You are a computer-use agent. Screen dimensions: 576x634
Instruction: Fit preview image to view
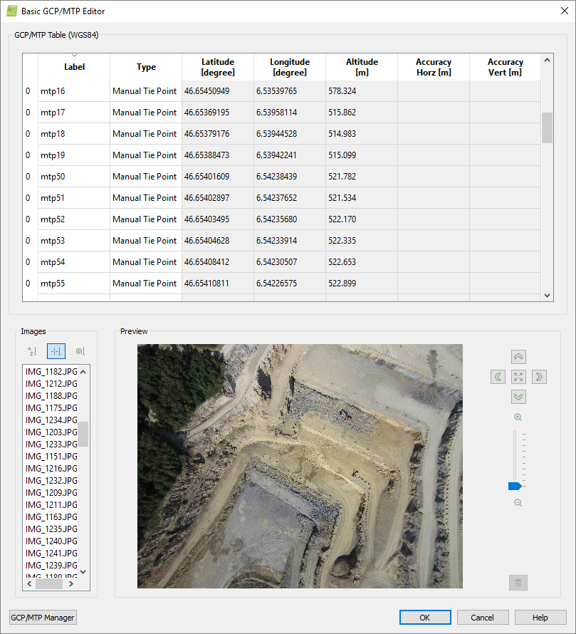coord(518,377)
